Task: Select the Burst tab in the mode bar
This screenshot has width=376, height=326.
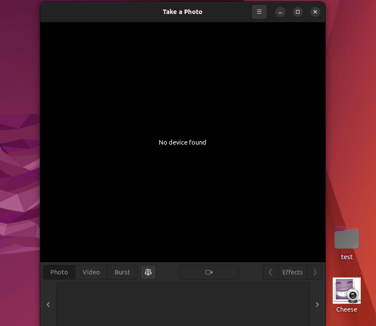Action: click(x=122, y=272)
